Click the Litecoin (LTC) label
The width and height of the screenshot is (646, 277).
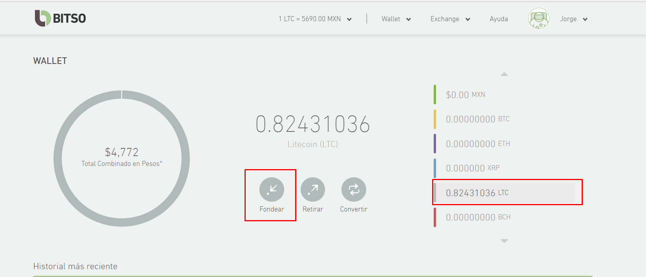[313, 144]
